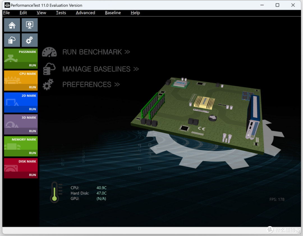The height and width of the screenshot is (236, 303).
Task: Run the PassMark rating test
Action: point(21,65)
